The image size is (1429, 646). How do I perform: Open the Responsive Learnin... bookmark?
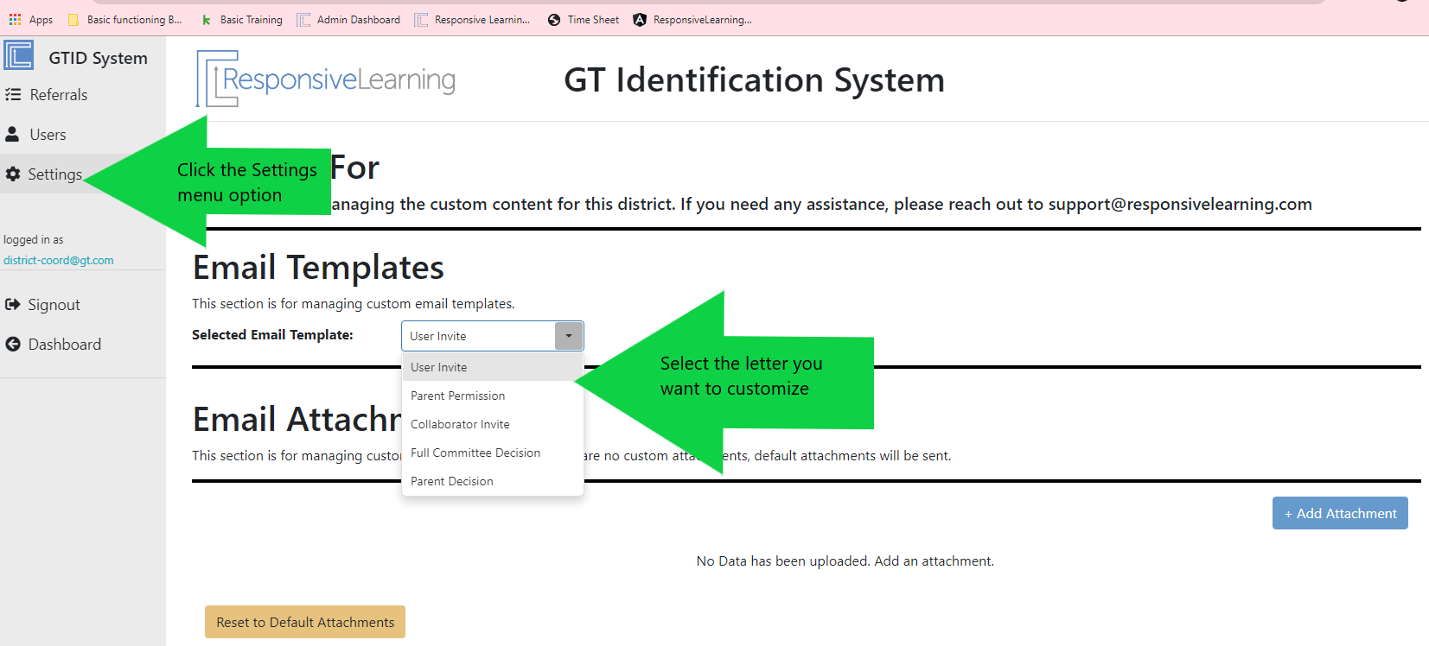[x=472, y=20]
